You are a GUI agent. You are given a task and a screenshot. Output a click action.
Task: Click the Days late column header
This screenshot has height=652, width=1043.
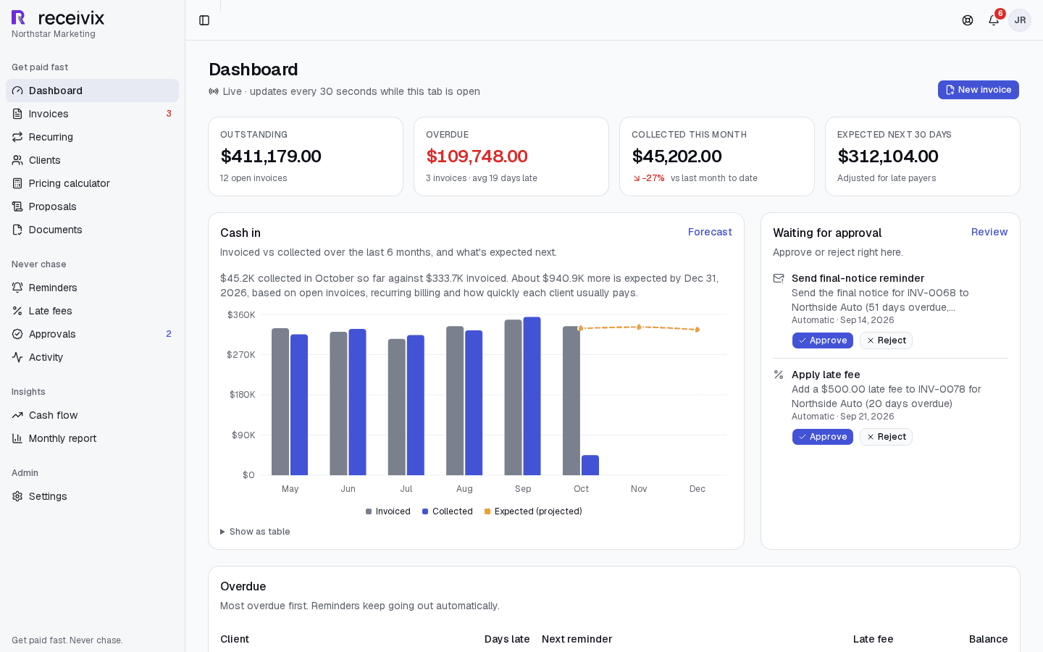point(507,639)
